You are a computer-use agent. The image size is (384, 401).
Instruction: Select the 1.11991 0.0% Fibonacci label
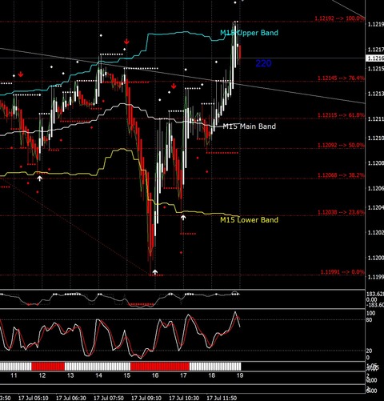click(342, 272)
